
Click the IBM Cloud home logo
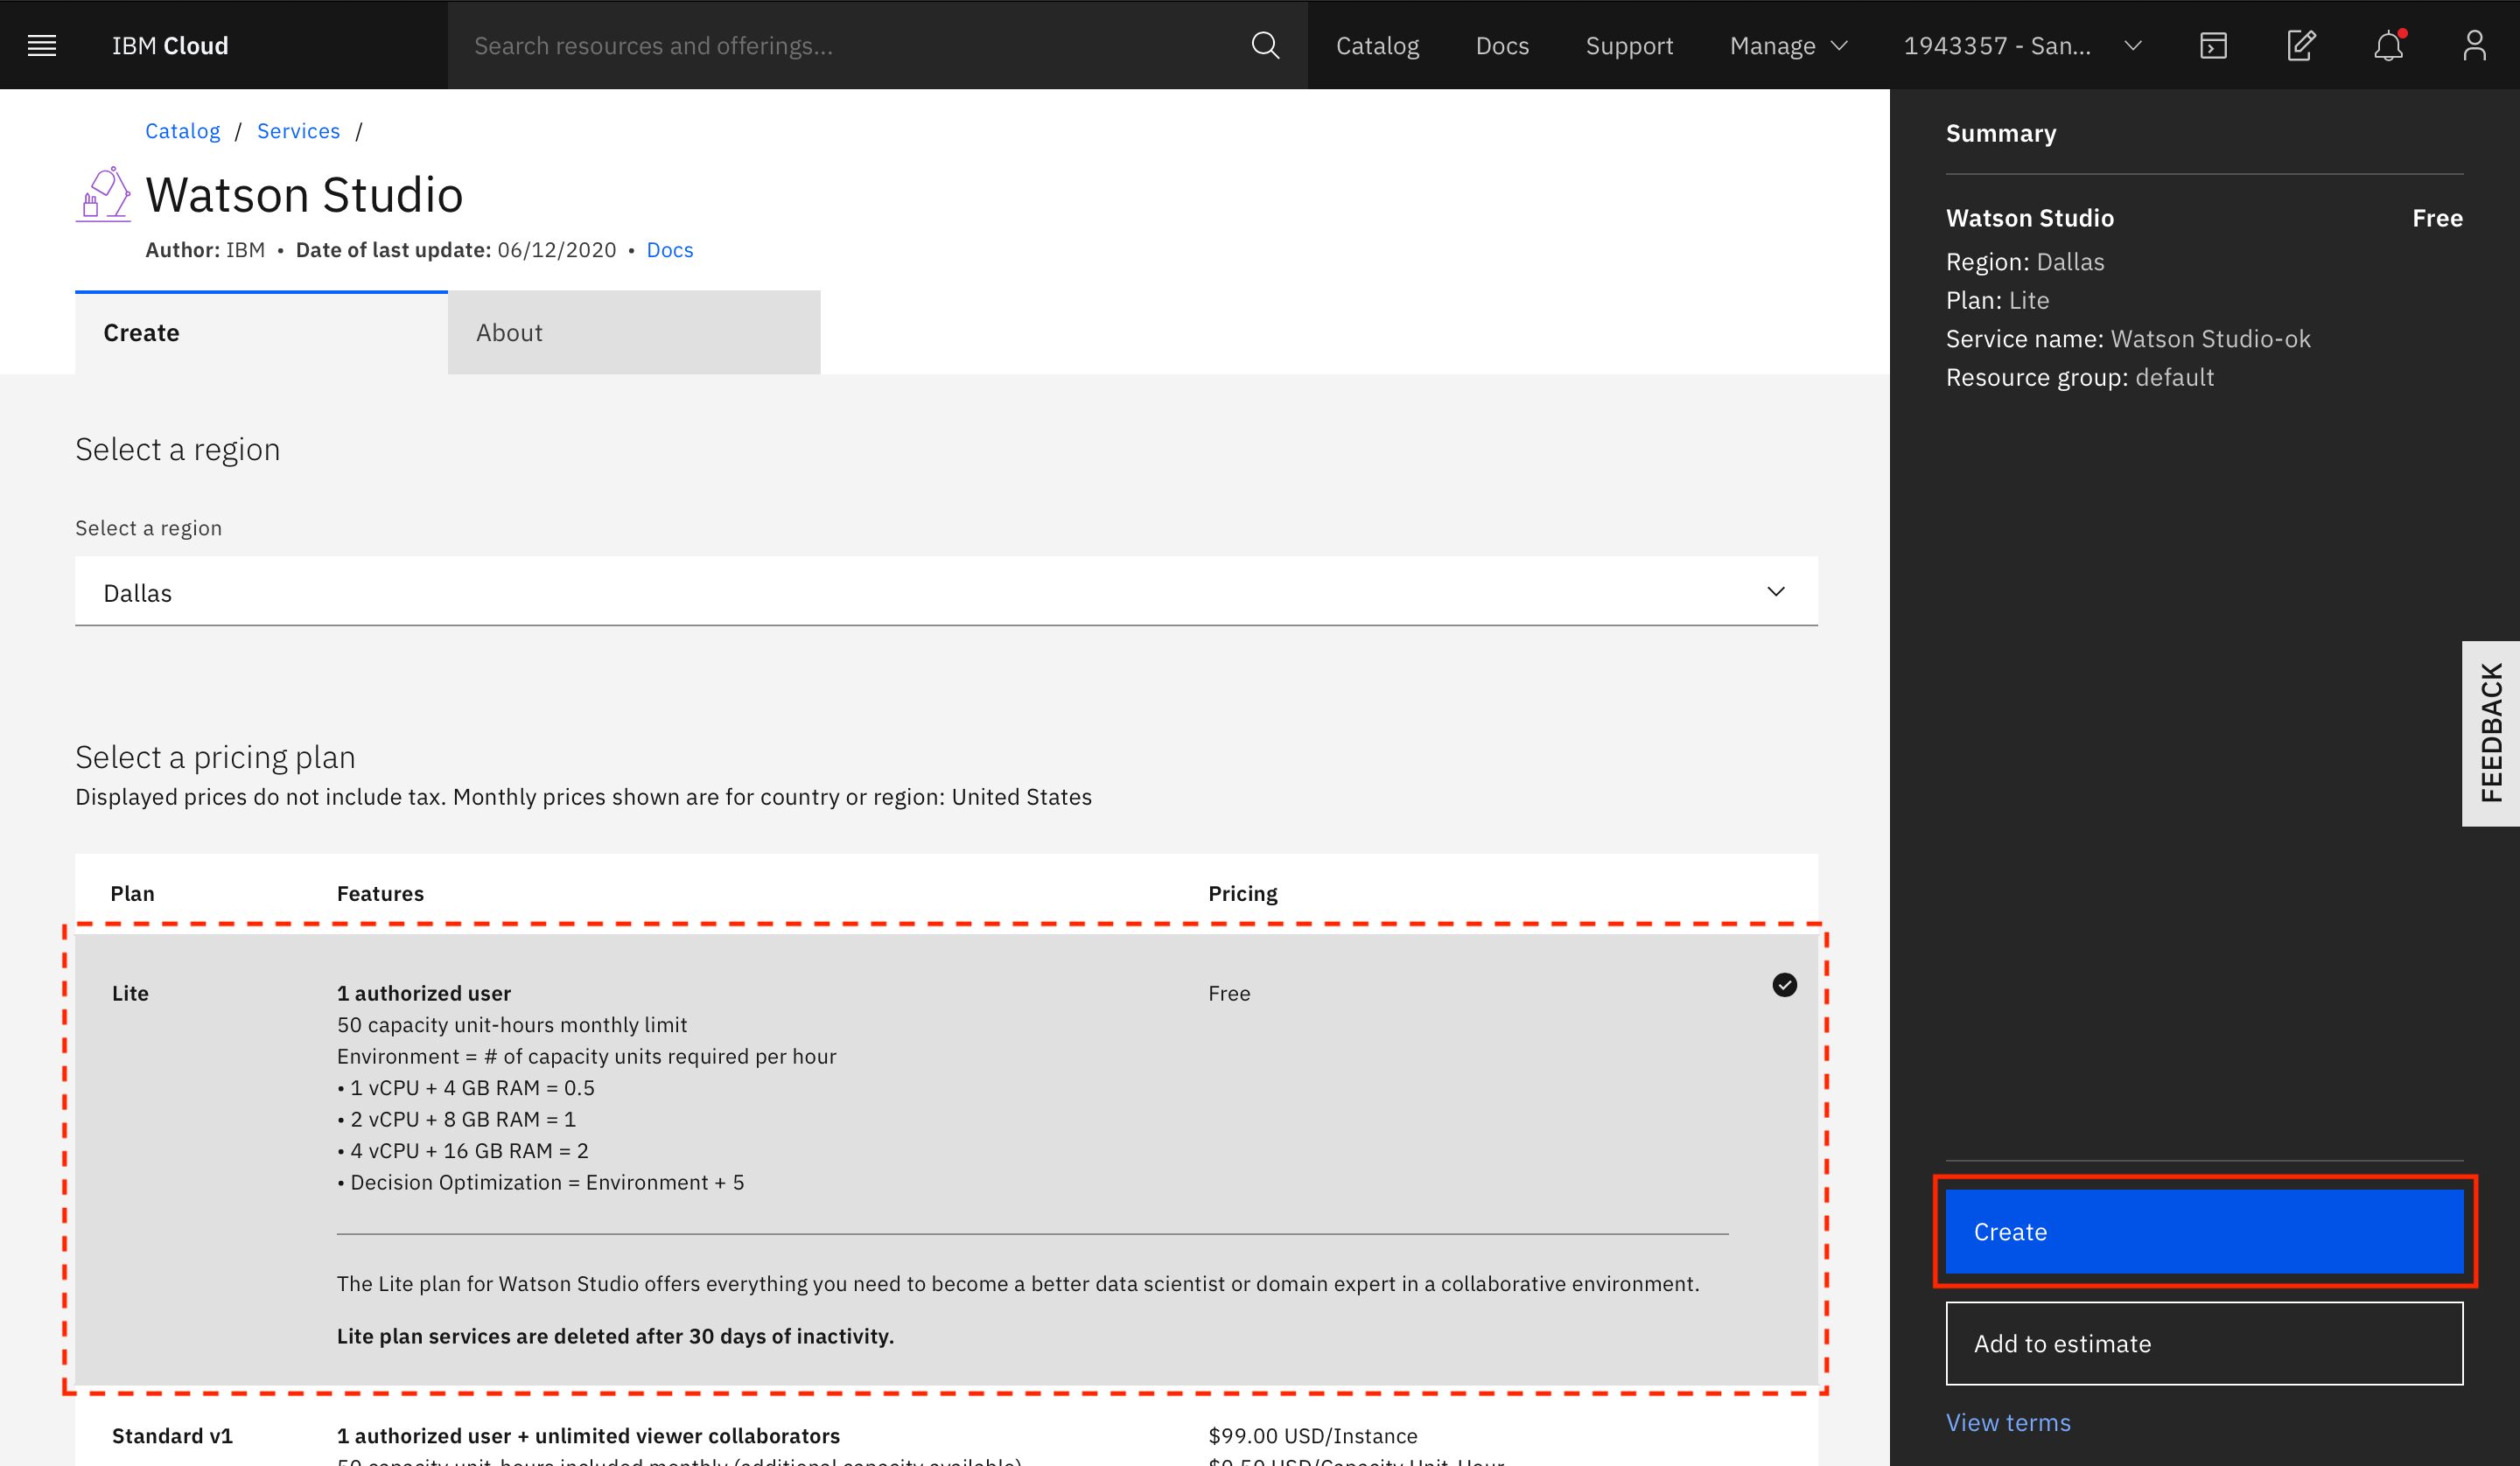(170, 45)
